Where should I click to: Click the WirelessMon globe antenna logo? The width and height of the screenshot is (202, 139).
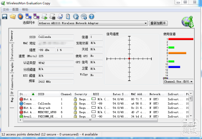(x=188, y=22)
